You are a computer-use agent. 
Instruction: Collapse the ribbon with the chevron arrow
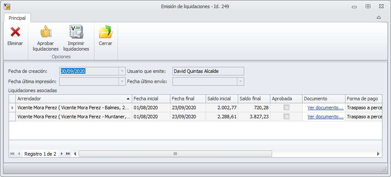[x=379, y=18]
